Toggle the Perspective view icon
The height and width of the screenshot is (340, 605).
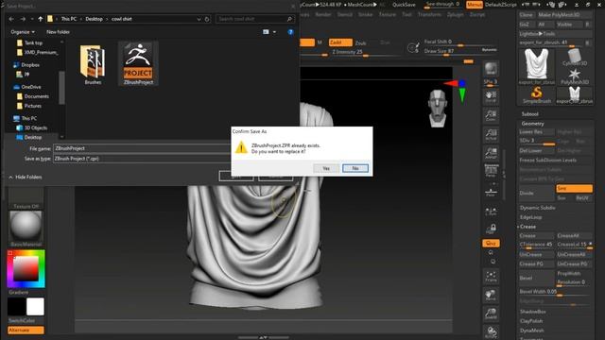pyautogui.click(x=491, y=171)
